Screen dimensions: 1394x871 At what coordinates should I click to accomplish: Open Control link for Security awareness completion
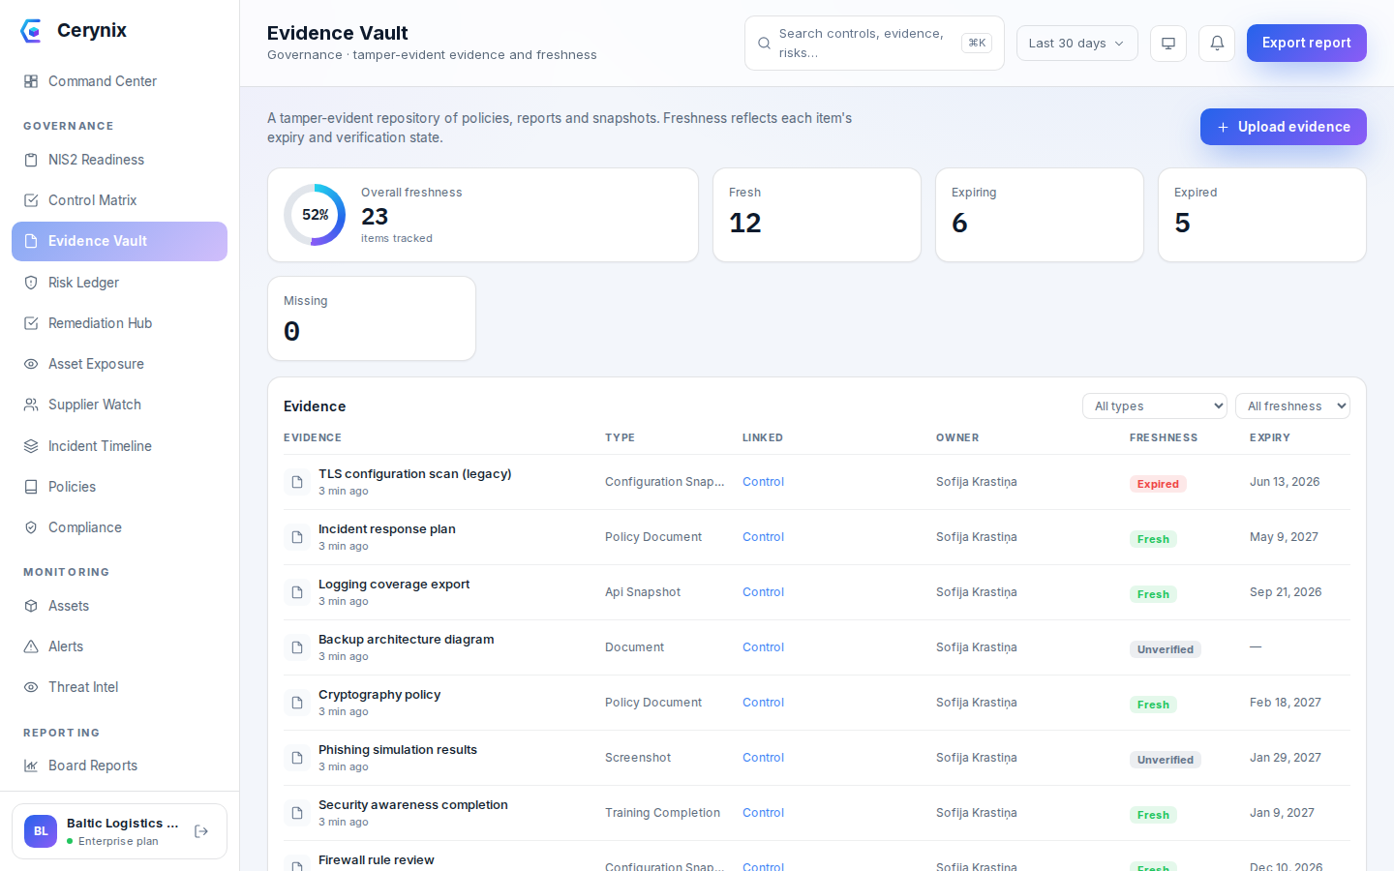point(763,813)
